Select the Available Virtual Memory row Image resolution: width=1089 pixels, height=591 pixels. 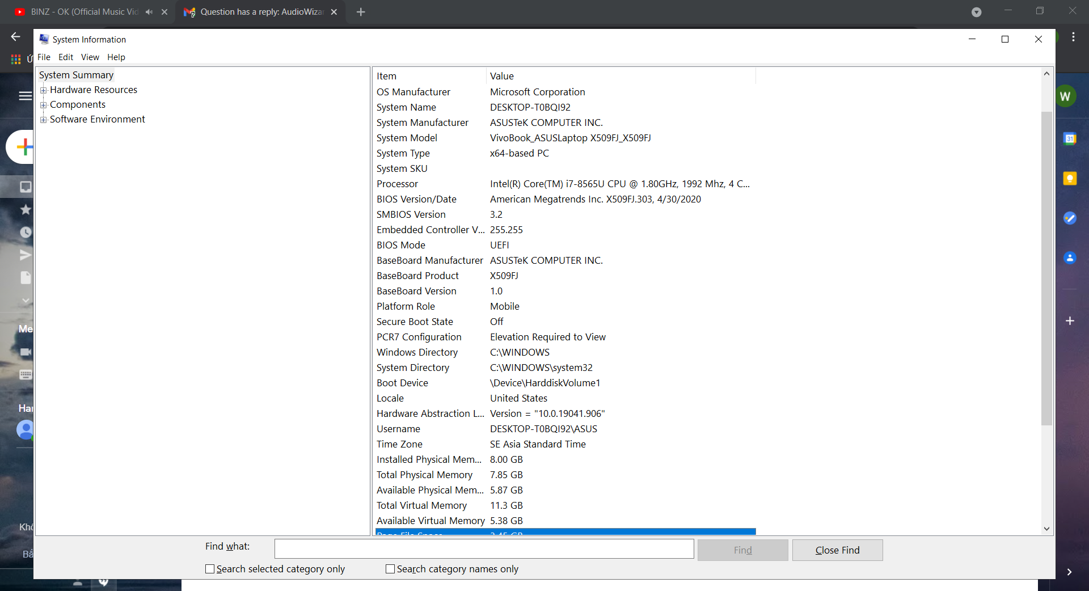pyautogui.click(x=565, y=521)
